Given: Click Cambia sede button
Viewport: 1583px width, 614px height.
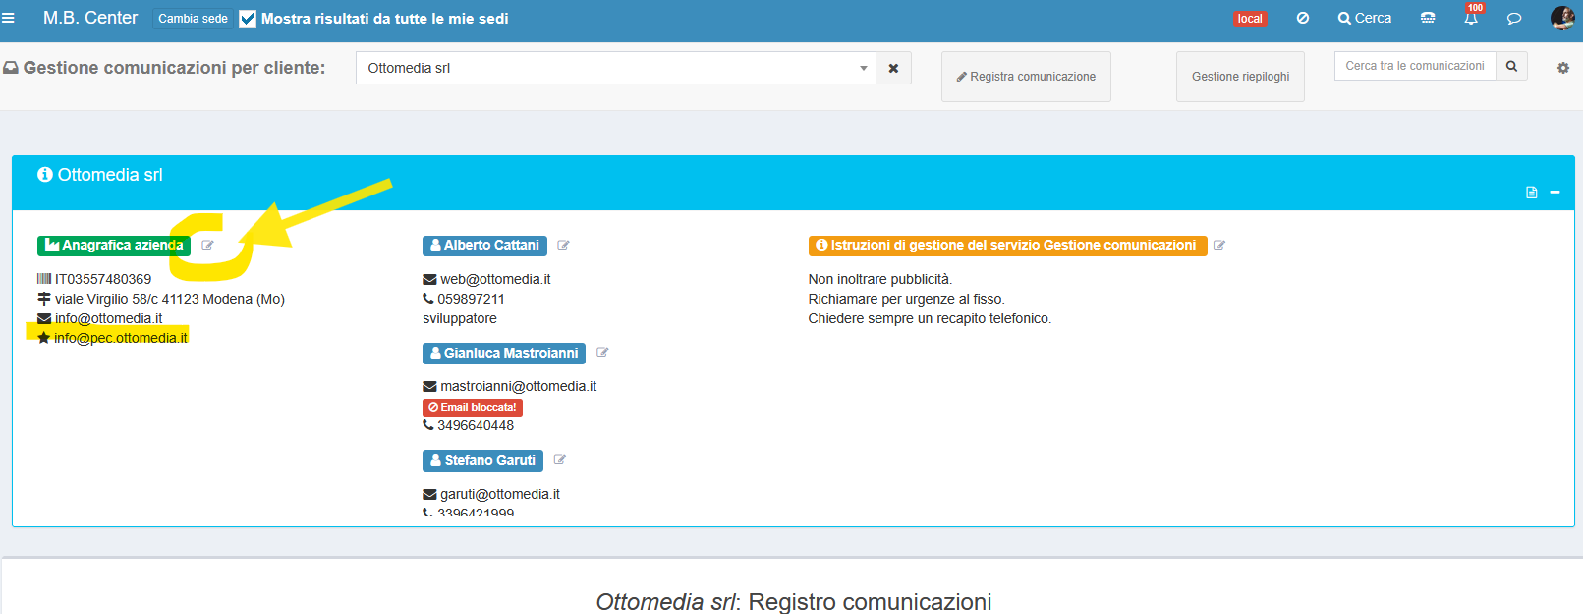Looking at the screenshot, I should [x=193, y=19].
